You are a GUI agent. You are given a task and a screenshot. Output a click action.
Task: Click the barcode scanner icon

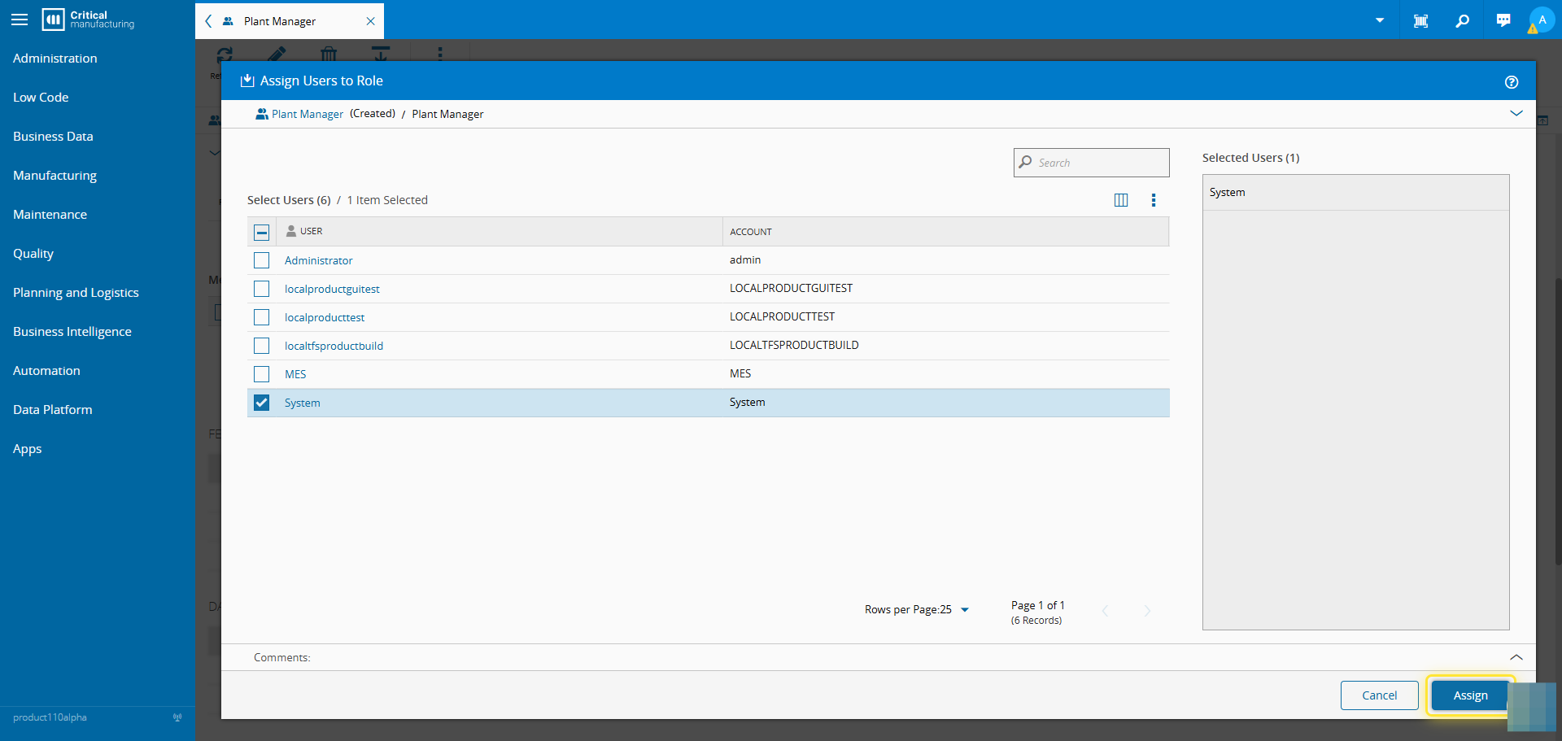point(1420,20)
